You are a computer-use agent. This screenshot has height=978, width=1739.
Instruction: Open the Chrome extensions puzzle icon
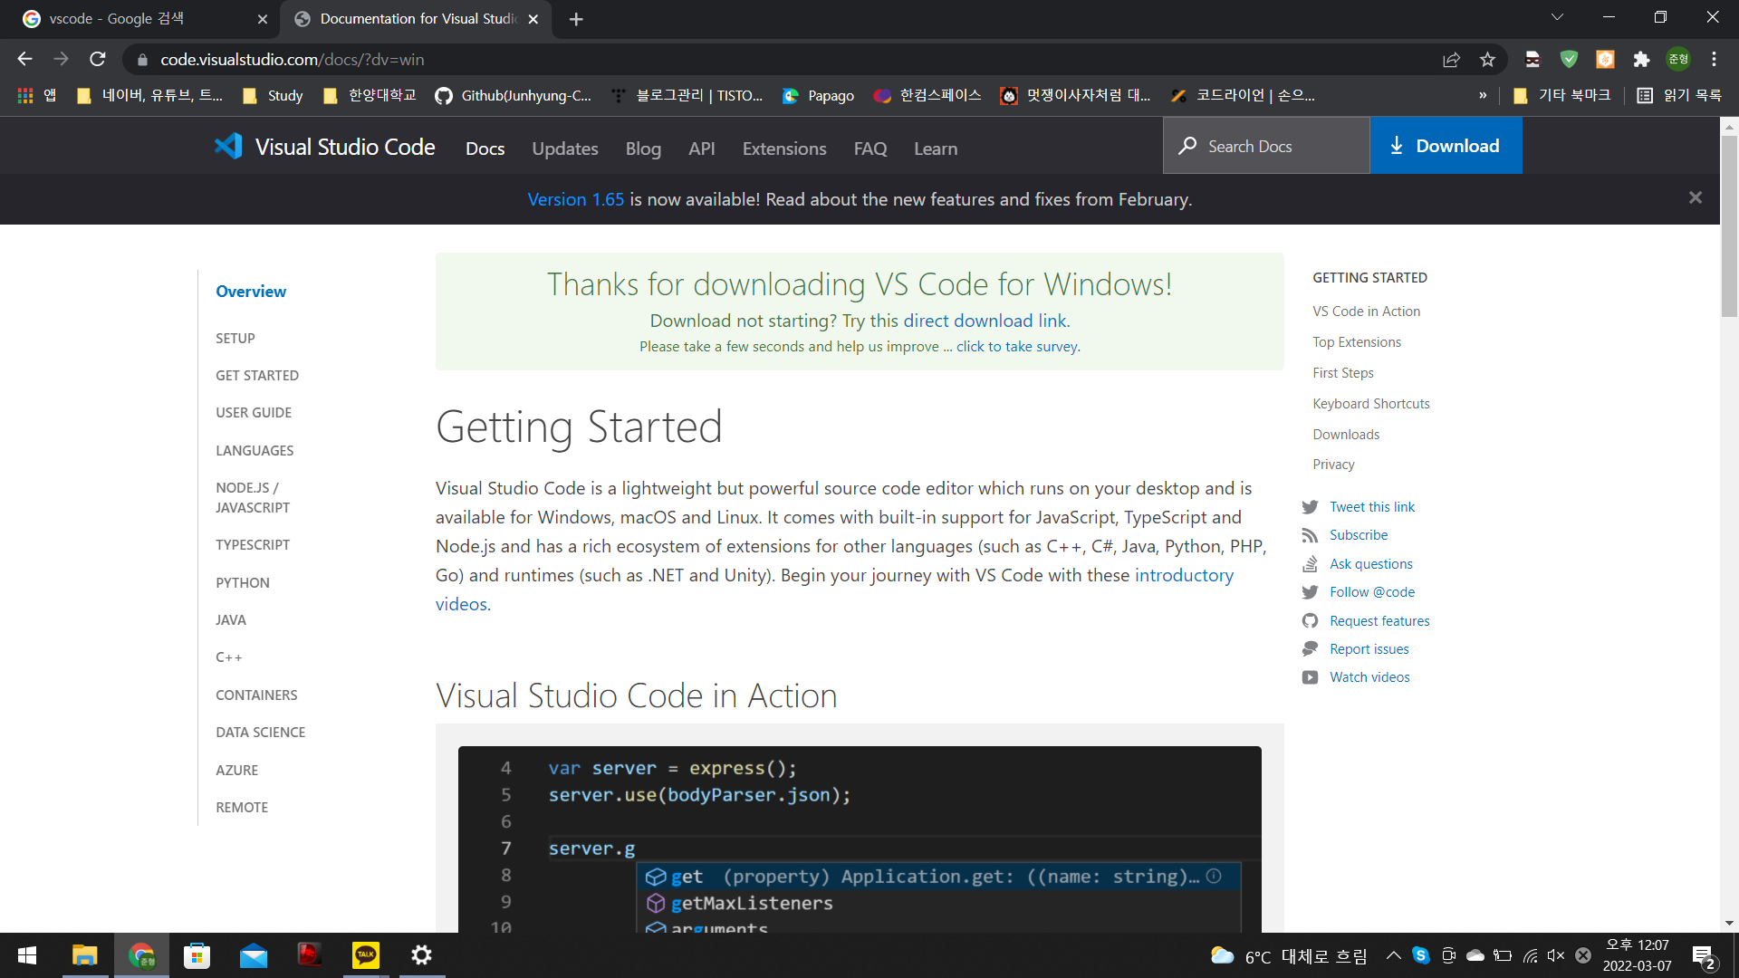(1641, 60)
